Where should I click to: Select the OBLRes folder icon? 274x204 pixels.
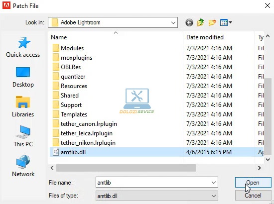(x=56, y=67)
